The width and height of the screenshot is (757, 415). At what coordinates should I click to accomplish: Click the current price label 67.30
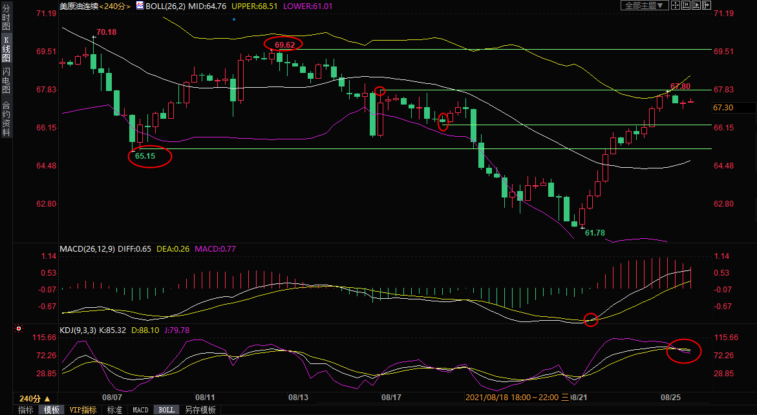[723, 108]
